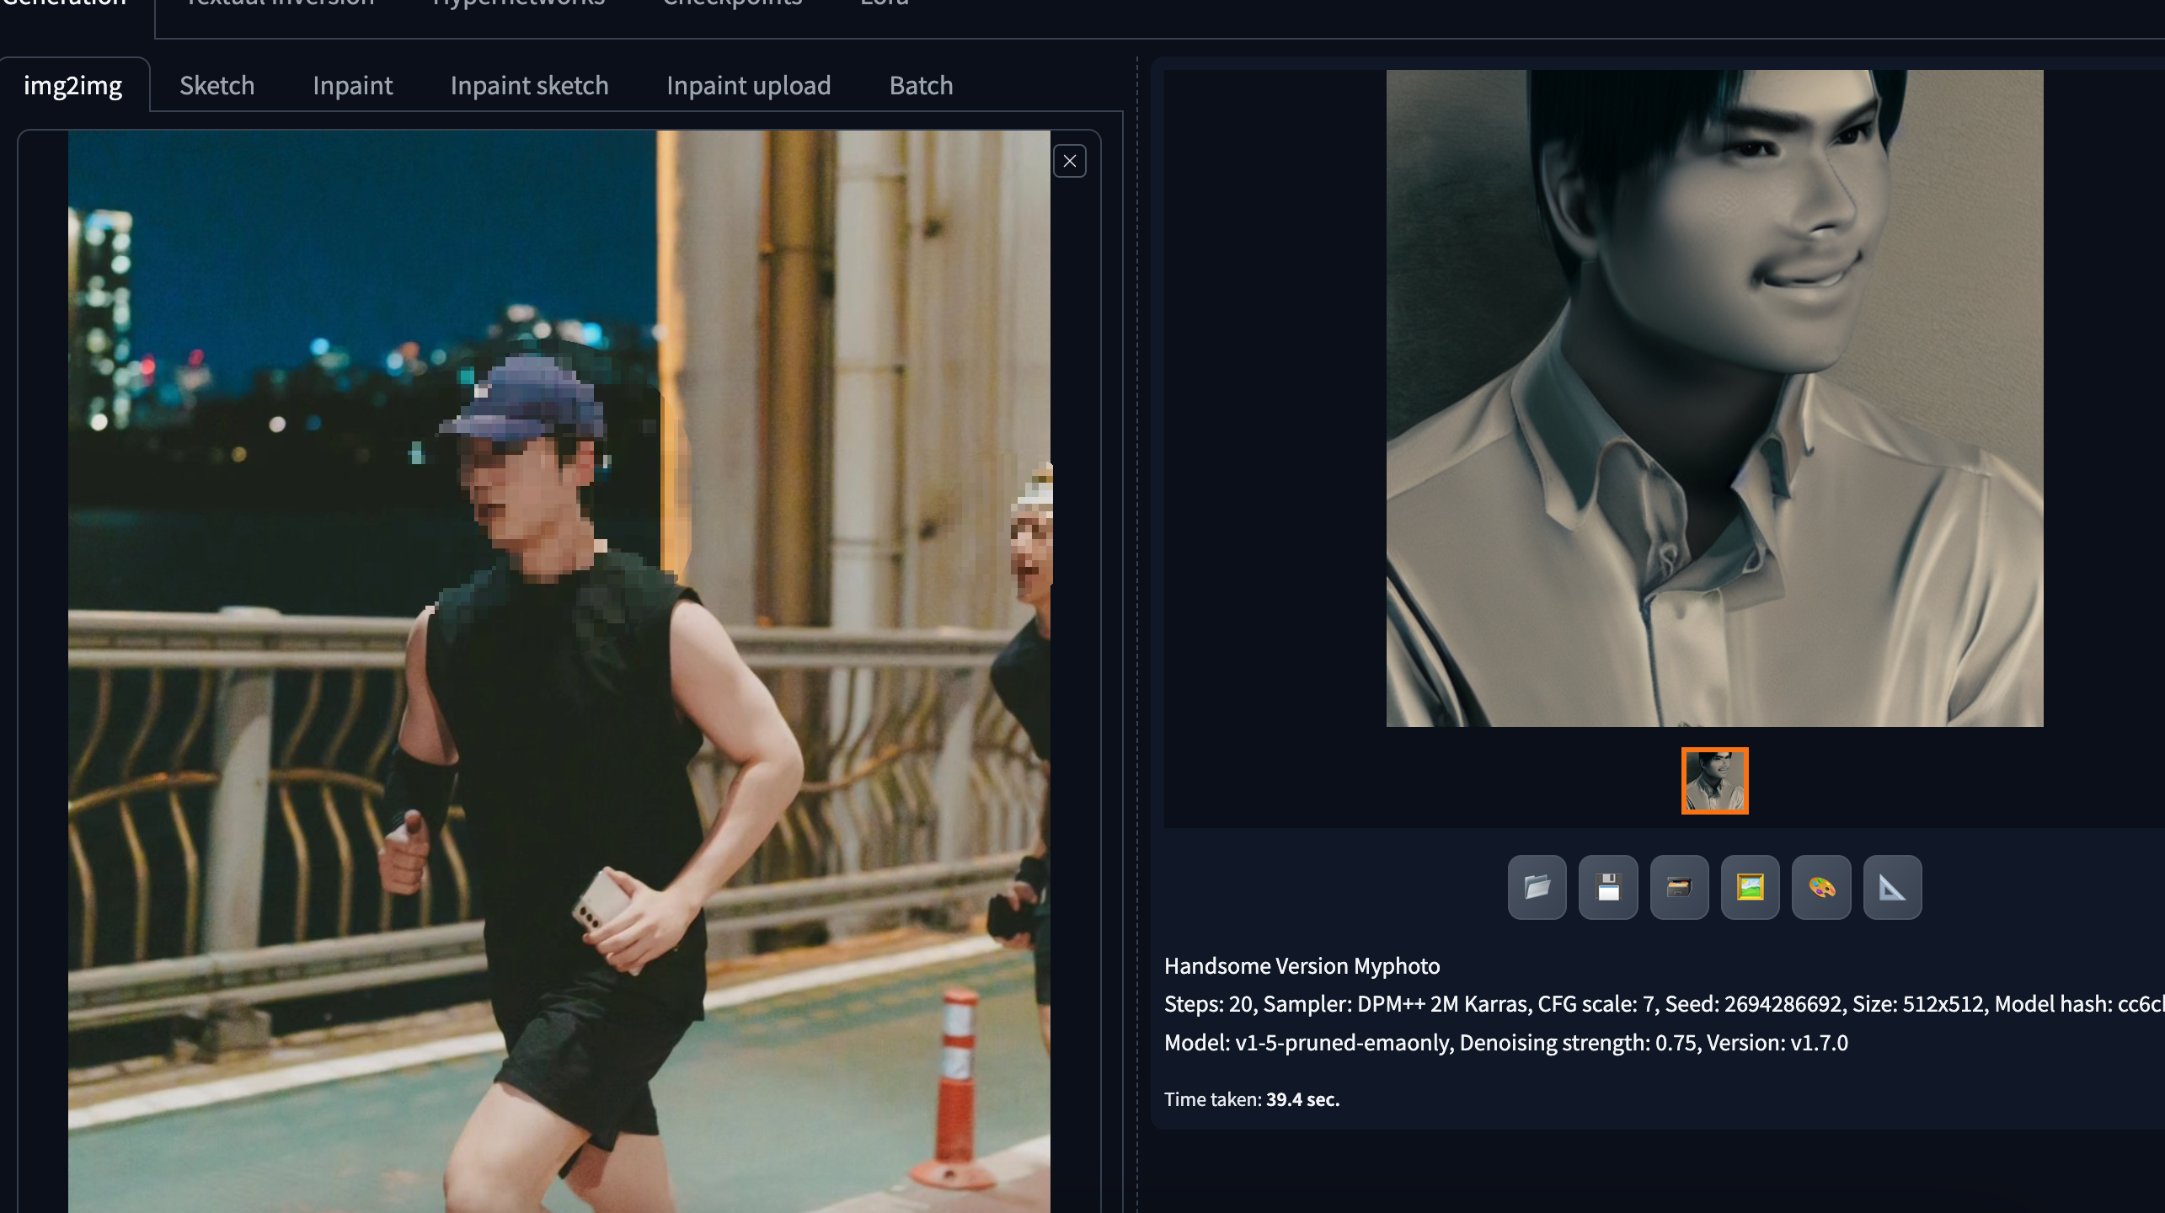2165x1213 pixels.
Task: Switch to the Checkpoints tab
Action: [x=732, y=5]
